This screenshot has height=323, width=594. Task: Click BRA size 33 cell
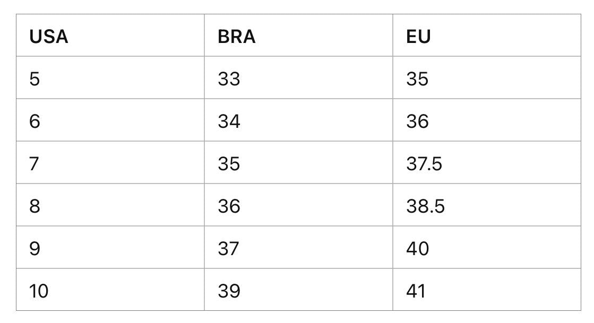(x=229, y=79)
